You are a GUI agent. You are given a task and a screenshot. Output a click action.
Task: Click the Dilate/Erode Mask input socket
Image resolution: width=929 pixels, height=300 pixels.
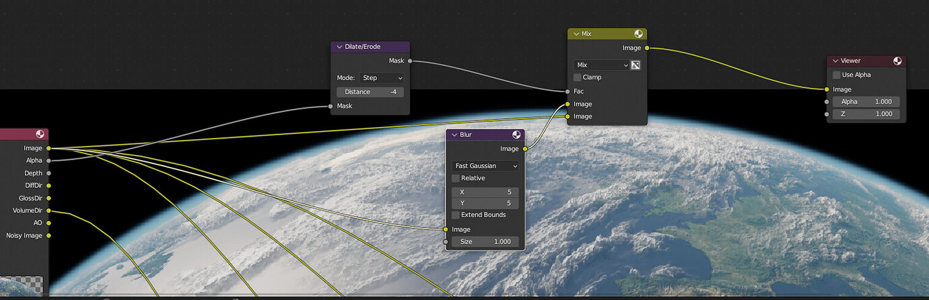pyautogui.click(x=331, y=106)
